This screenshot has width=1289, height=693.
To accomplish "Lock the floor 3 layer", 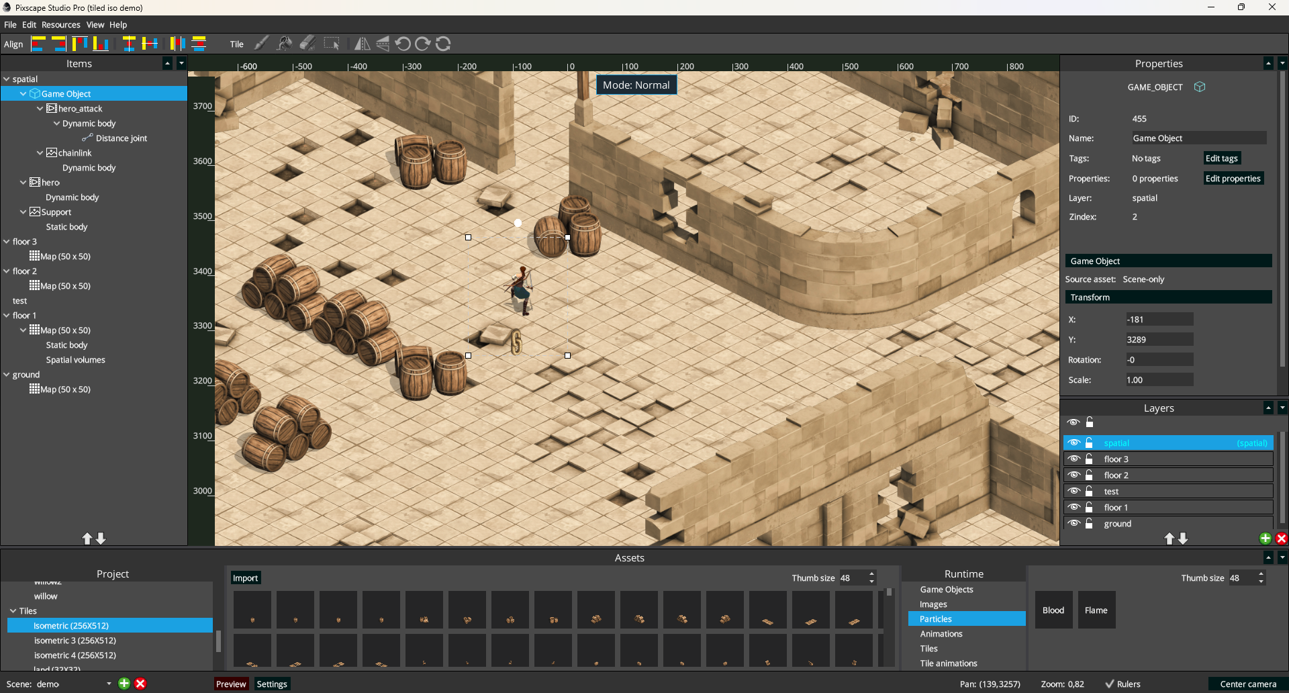I will coord(1090,459).
